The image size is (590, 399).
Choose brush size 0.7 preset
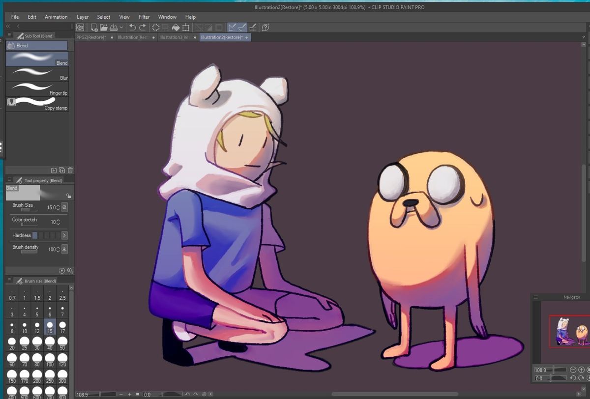pyautogui.click(x=12, y=295)
